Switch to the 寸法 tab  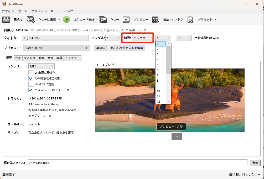click(18, 58)
